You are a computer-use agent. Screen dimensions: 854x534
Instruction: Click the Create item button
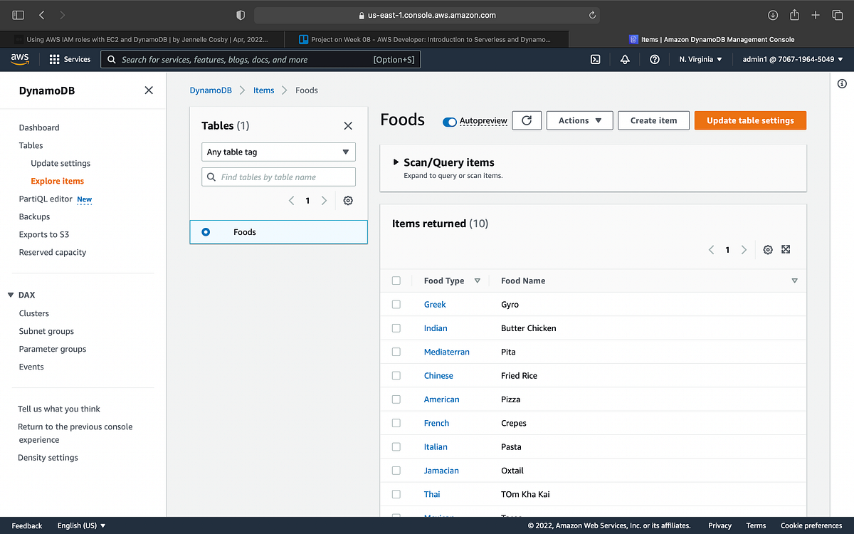pyautogui.click(x=653, y=120)
